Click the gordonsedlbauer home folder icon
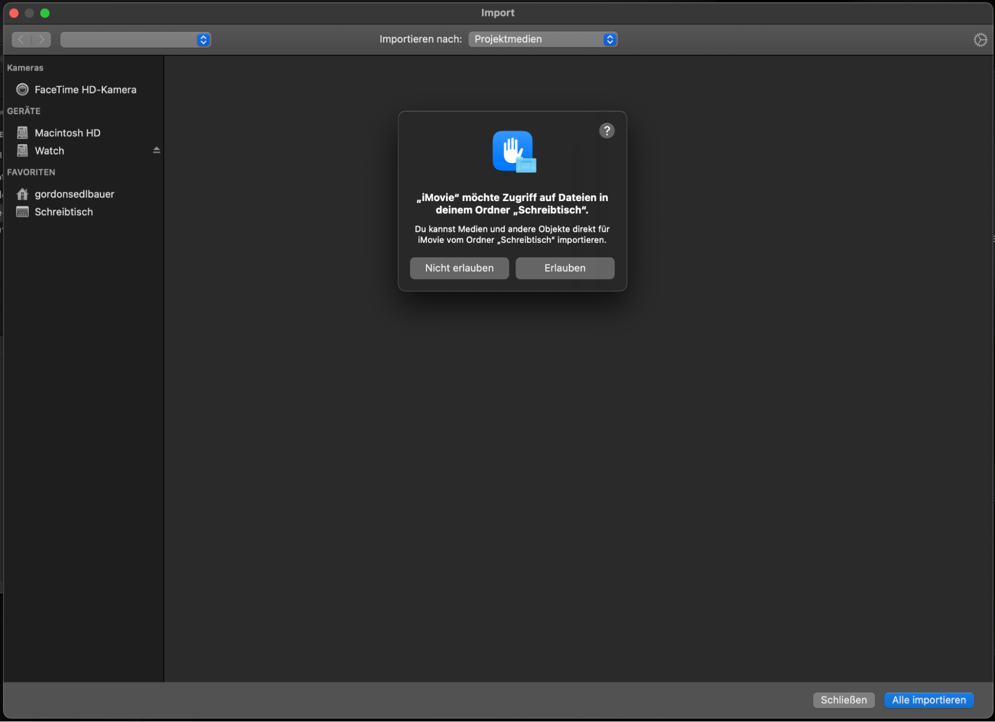 (x=22, y=194)
